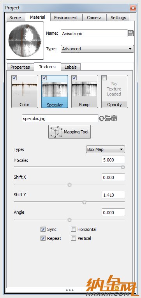Click the Shift Y slider handle

tap(84, 202)
